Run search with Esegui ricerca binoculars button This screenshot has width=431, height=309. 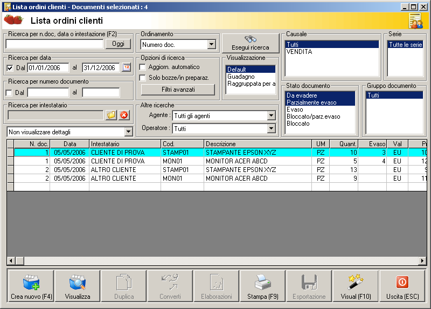(250, 43)
